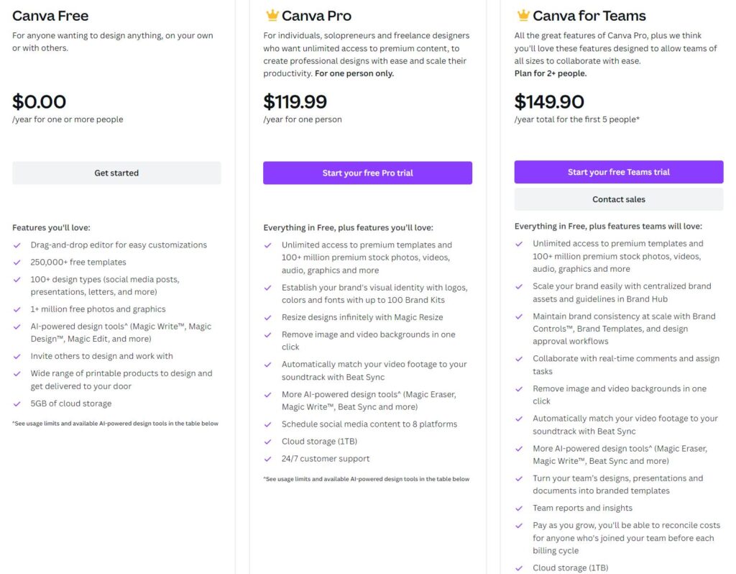Click the crown icon beside Canva Pro

click(272, 15)
